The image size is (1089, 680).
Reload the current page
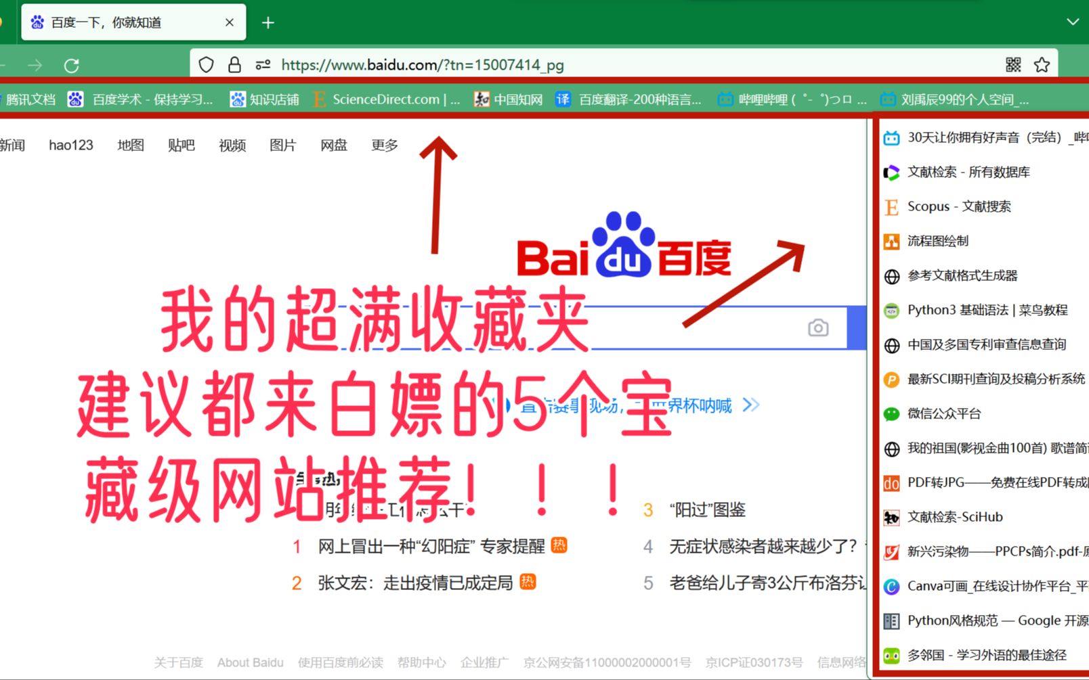point(71,65)
